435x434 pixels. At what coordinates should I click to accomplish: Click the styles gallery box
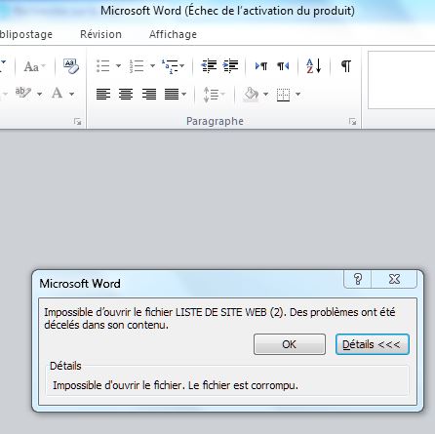(402, 80)
